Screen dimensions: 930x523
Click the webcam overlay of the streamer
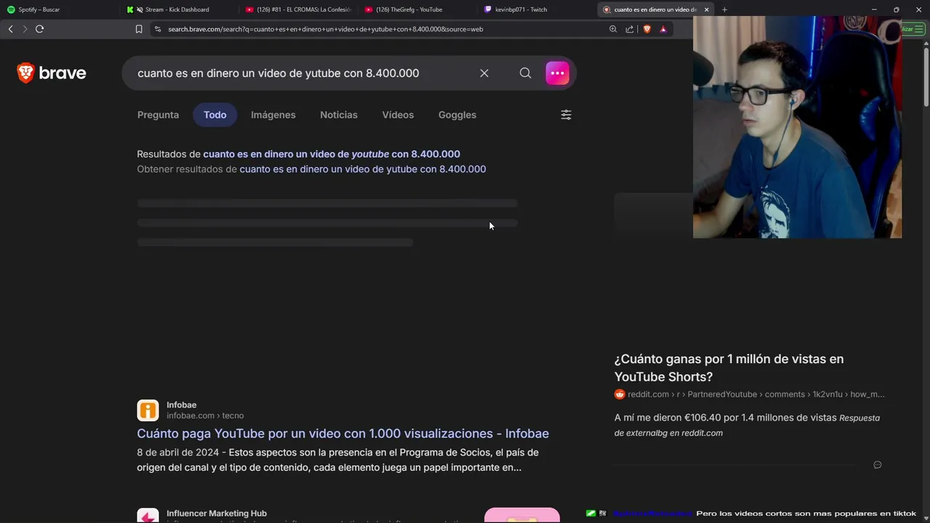click(797, 127)
